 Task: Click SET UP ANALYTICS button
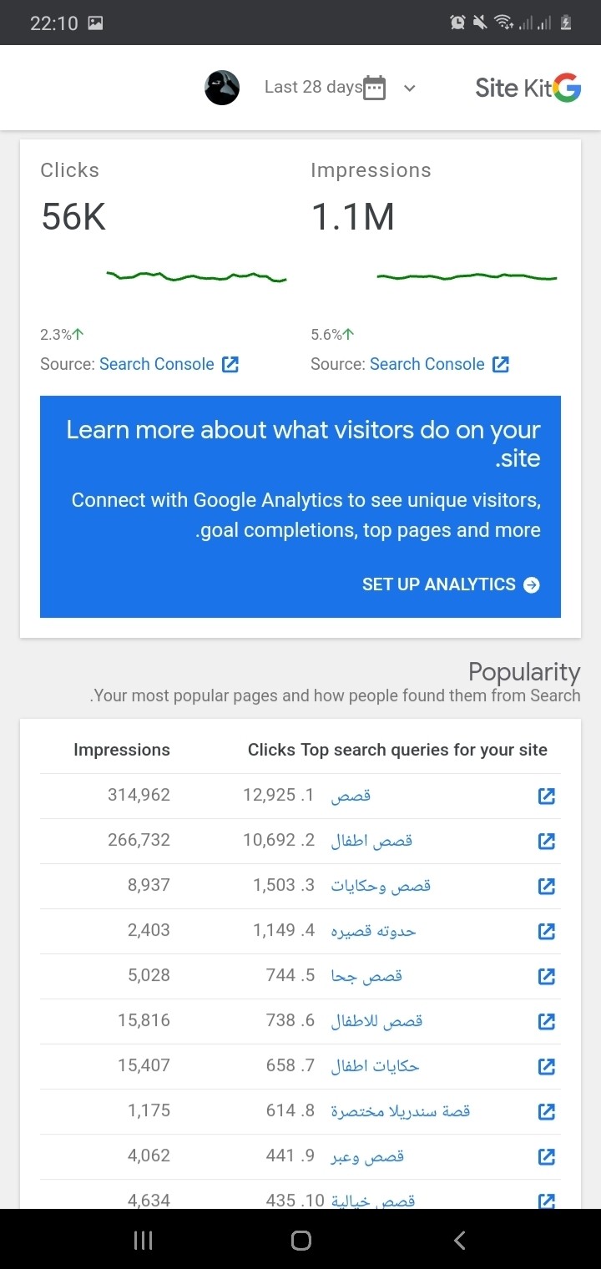[451, 584]
